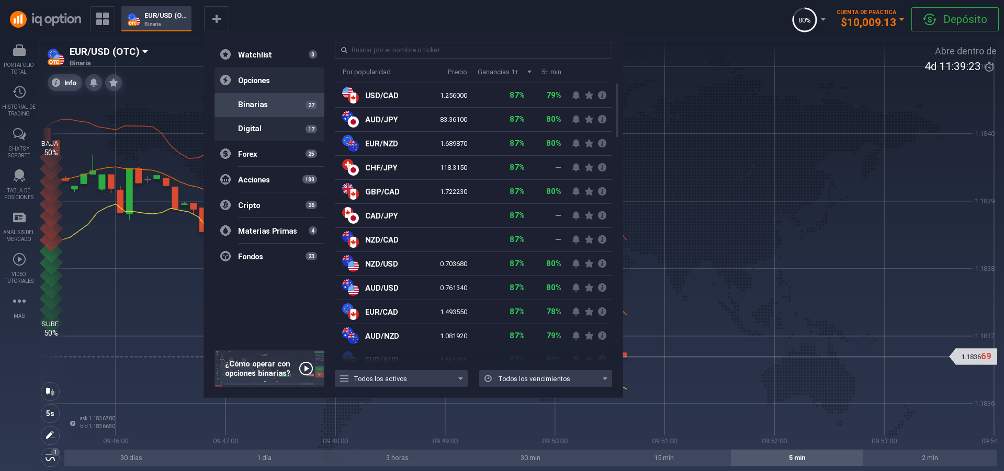
Task: Open Todos los vencimientos dropdown
Action: [546, 378]
